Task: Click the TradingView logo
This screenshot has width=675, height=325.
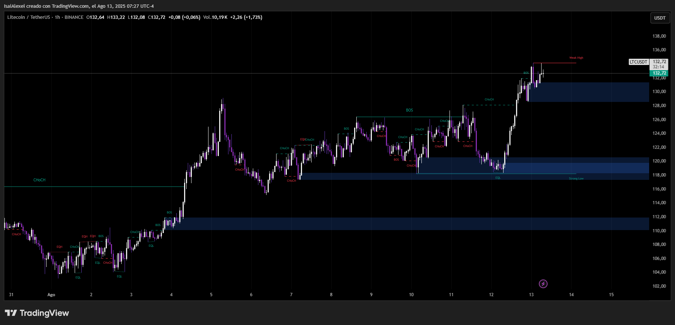Action: click(37, 313)
